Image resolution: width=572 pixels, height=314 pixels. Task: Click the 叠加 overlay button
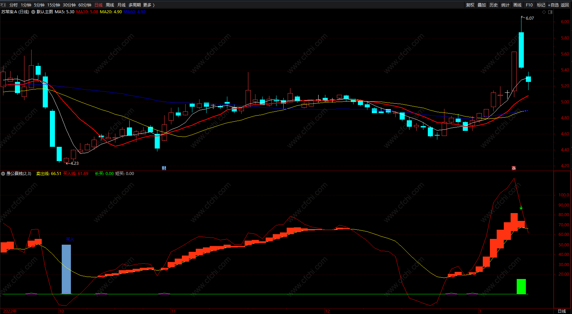(x=482, y=5)
